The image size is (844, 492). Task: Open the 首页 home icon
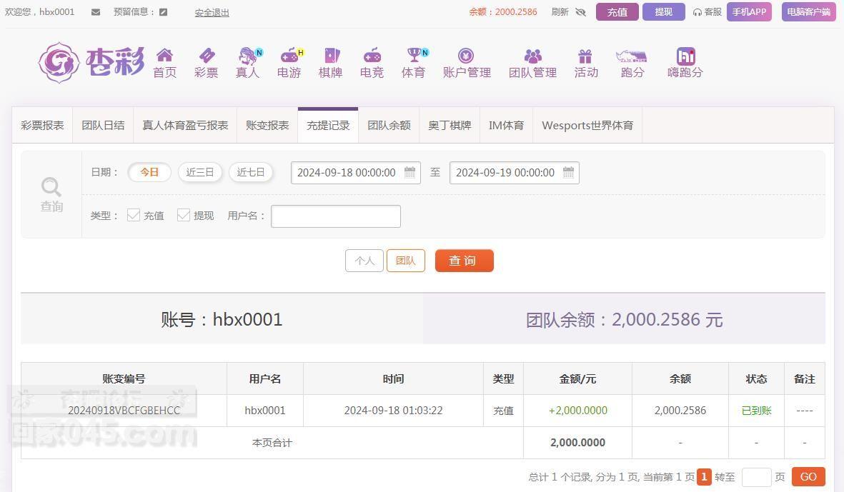[164, 56]
